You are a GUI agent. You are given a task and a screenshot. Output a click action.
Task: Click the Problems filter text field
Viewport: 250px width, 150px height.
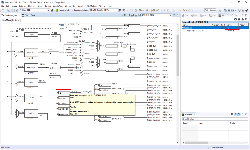(x=215, y=119)
